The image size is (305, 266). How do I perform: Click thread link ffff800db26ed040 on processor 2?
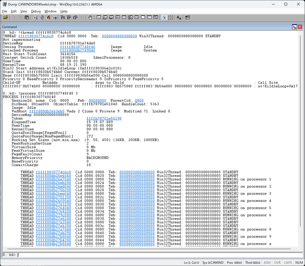point(53,186)
